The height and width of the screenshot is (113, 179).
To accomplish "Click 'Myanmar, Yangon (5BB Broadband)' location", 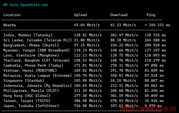I will click(36, 50).
